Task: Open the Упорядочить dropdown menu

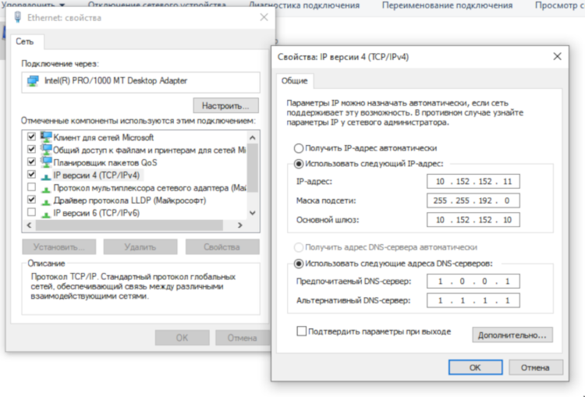Action: click(31, 5)
